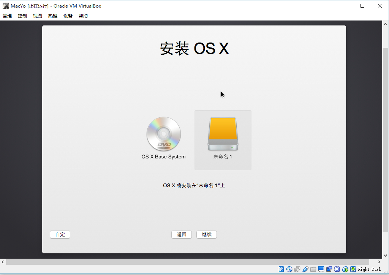389x275 pixels.
Task: Click the vertical scrollbar thumb
Action: [385, 140]
